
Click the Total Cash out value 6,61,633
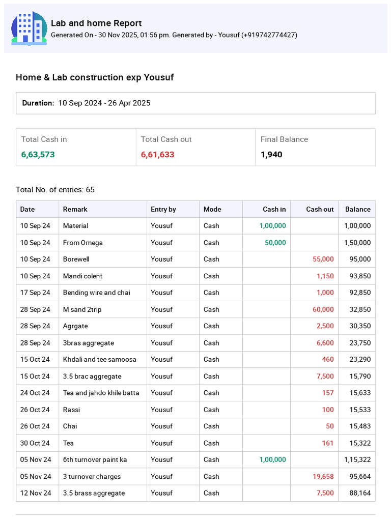tap(158, 155)
